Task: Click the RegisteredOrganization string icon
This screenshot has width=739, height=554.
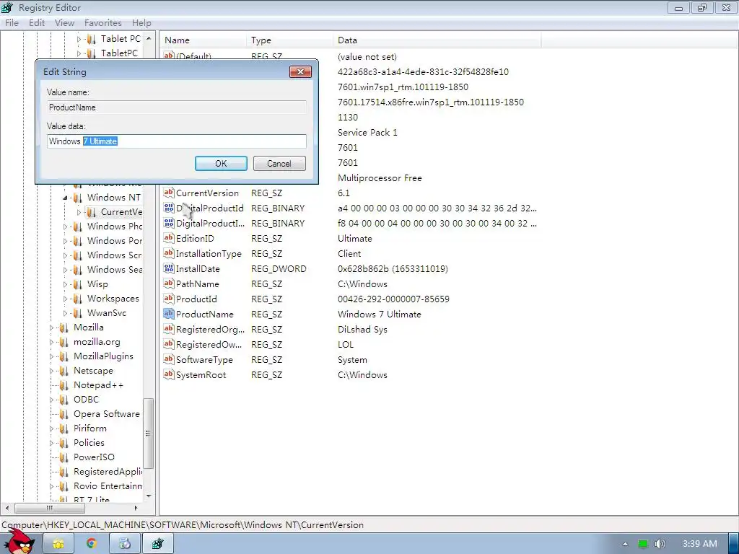Action: [169, 329]
